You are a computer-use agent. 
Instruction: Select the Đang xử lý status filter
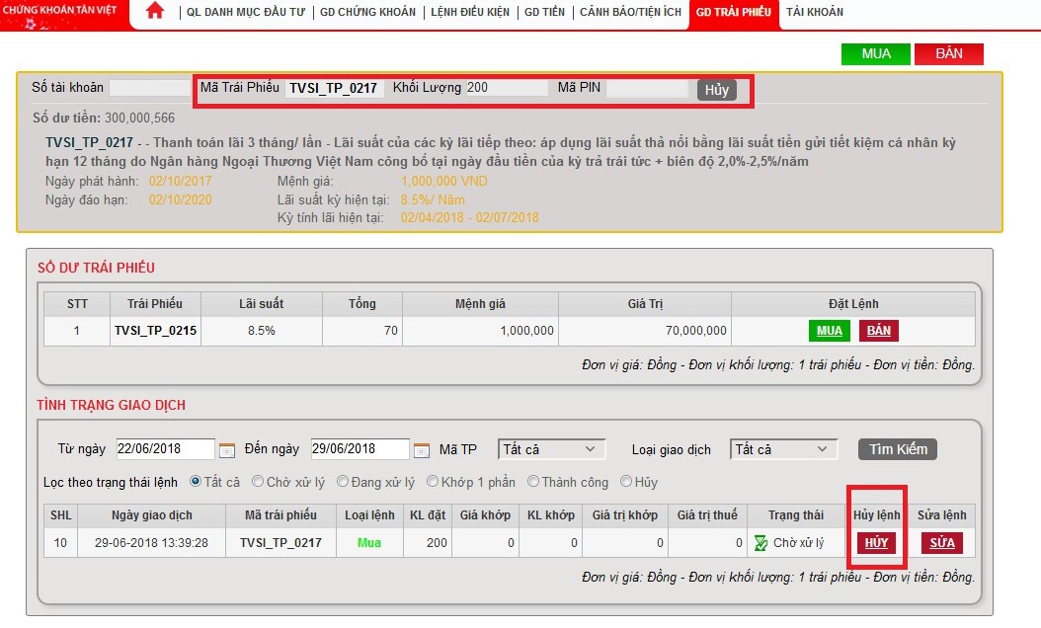[x=343, y=481]
